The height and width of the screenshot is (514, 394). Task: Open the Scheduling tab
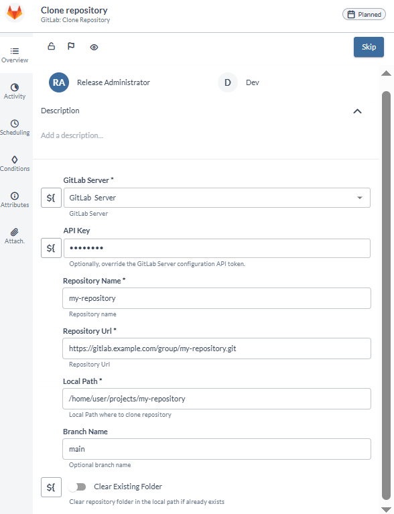pyautogui.click(x=15, y=127)
